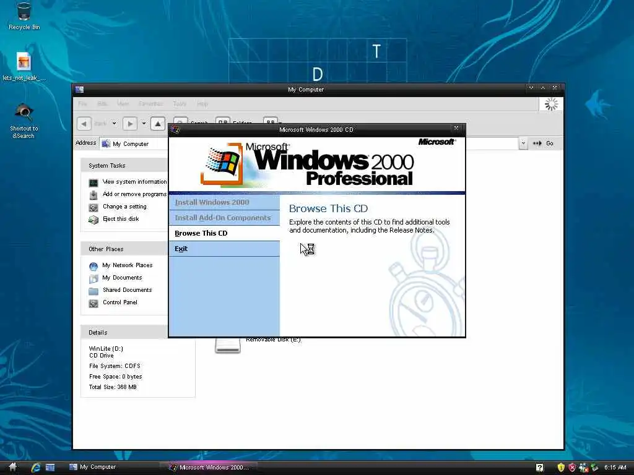This screenshot has width=634, height=475.
Task: Open Help menu in My Computer
Action: coord(202,104)
